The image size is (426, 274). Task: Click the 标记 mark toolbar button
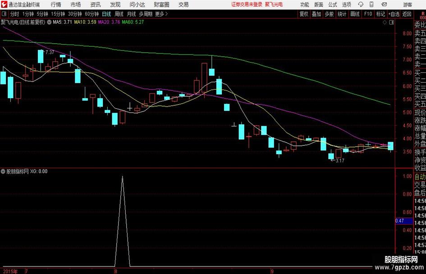pos(380,14)
